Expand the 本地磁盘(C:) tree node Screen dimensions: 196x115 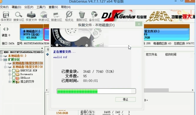1,56
